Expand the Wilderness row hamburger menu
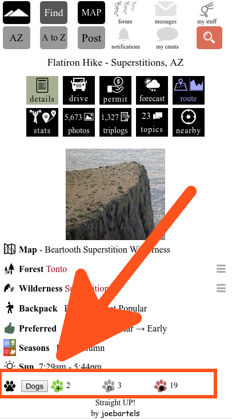Screen dimensions: 232x419 (x=221, y=288)
